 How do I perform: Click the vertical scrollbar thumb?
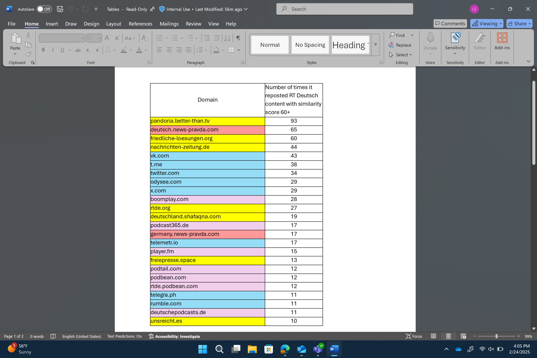(x=534, y=123)
